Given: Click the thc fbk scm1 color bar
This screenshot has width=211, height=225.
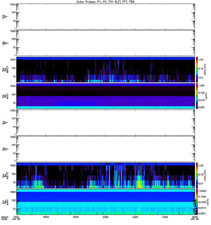Looking at the screenshot, I should click(x=197, y=202).
